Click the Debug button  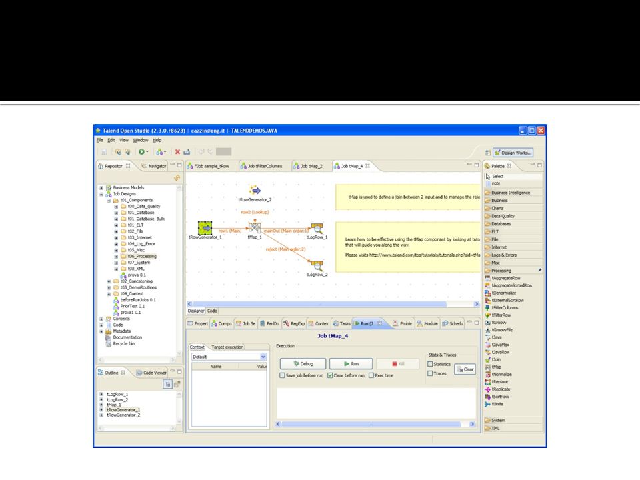tap(303, 364)
